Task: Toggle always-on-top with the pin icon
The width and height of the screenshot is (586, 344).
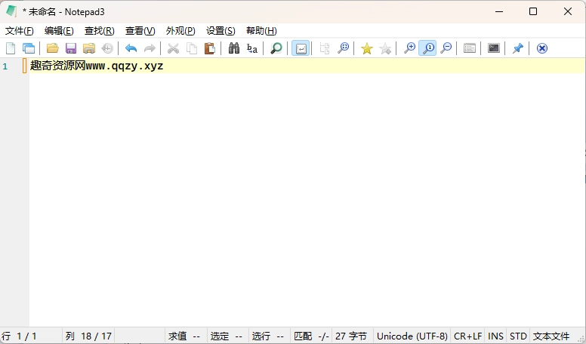Action: point(517,48)
